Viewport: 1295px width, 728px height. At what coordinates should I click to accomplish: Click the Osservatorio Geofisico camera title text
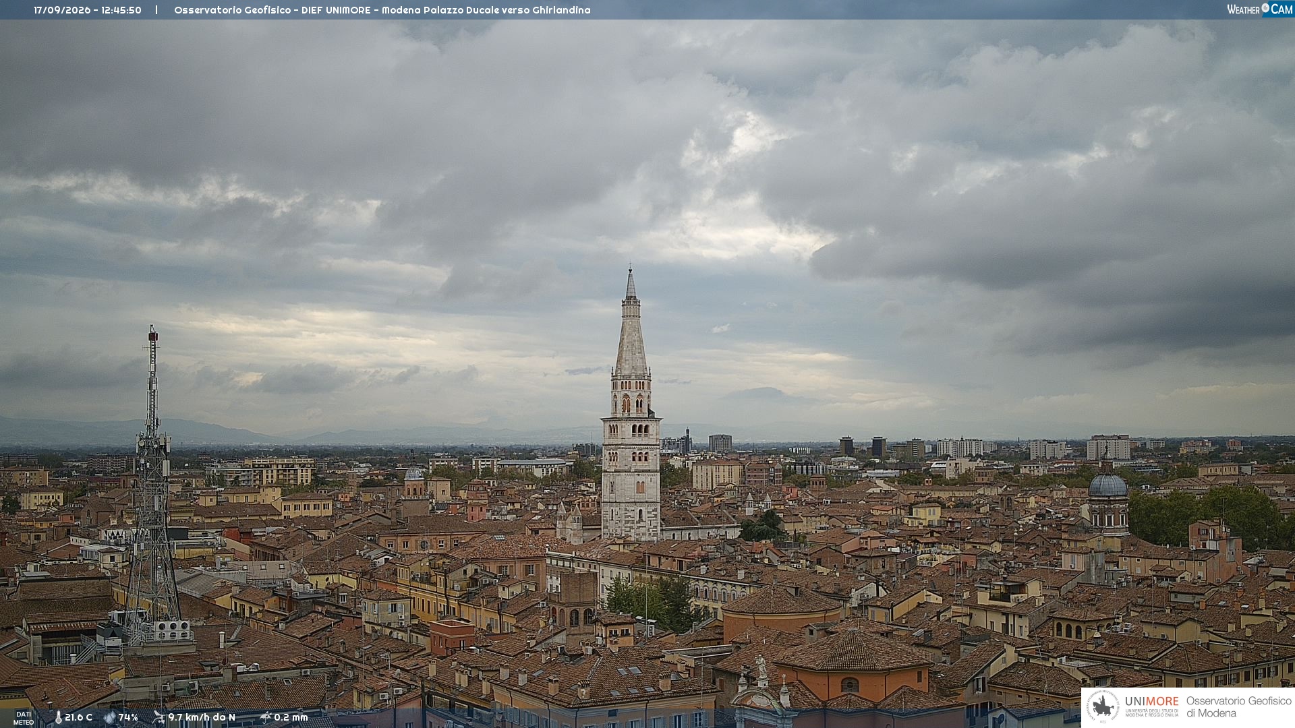coord(382,10)
